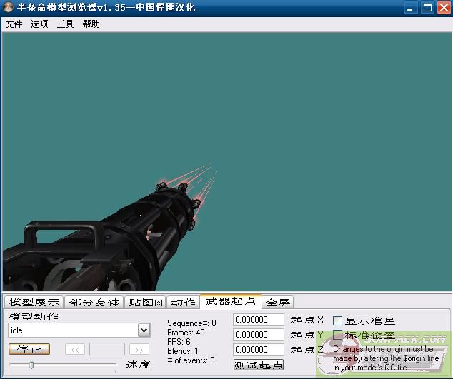The width and height of the screenshot is (453, 379).
Task: Click the 起点 Y input field
Action: (259, 335)
